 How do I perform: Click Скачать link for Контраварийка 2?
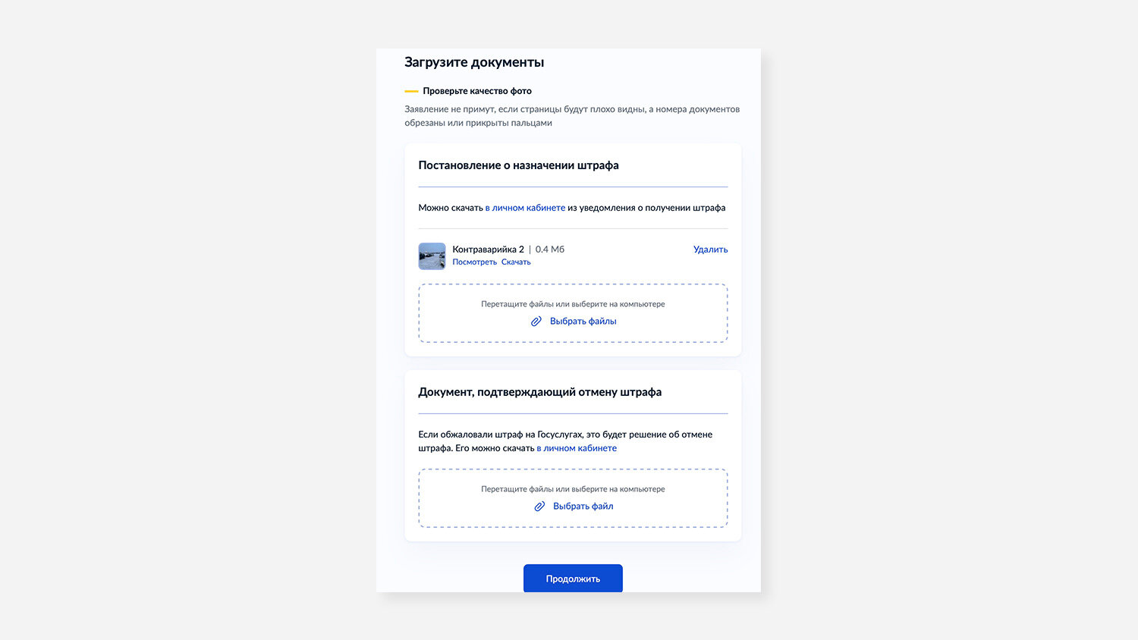pos(516,262)
